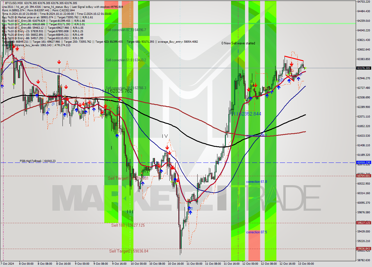Viewport: 372px width, 267px height.
Task: Select 'Sell correction 87.5 | 64096.7' label
Action: pos(126,30)
